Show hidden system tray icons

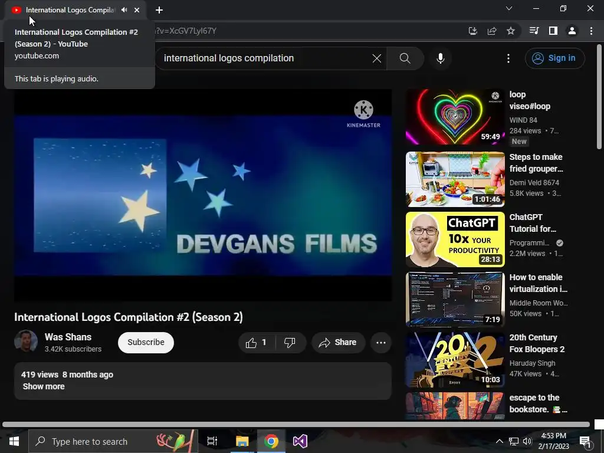pos(499,441)
